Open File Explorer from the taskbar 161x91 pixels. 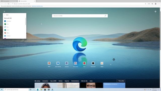coord(41,89)
